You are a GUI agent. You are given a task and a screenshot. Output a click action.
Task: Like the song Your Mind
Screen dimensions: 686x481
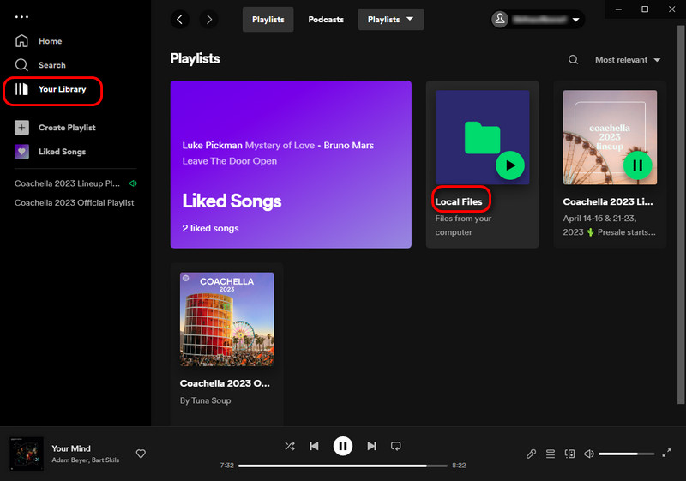coord(141,454)
